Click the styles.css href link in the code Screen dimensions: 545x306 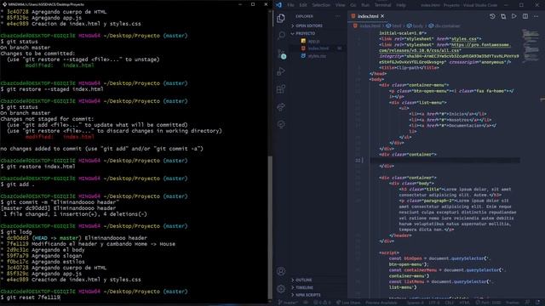(464, 39)
